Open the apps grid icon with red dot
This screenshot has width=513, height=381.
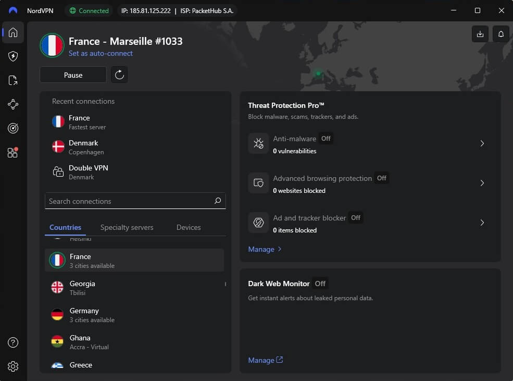click(13, 153)
